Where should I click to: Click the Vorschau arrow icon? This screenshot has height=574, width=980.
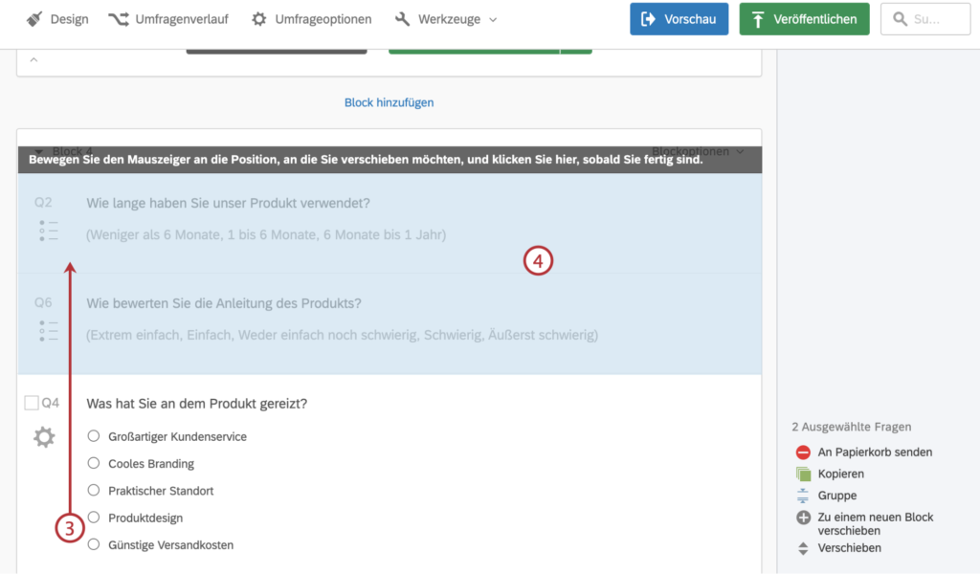click(x=648, y=19)
